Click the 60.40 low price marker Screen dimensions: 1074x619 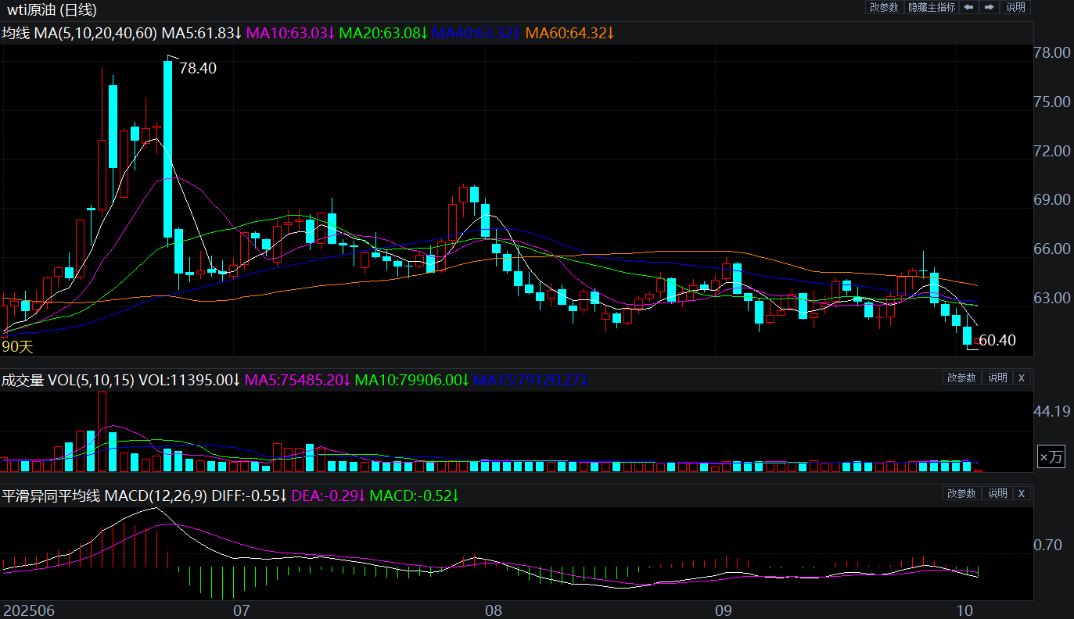(x=997, y=340)
